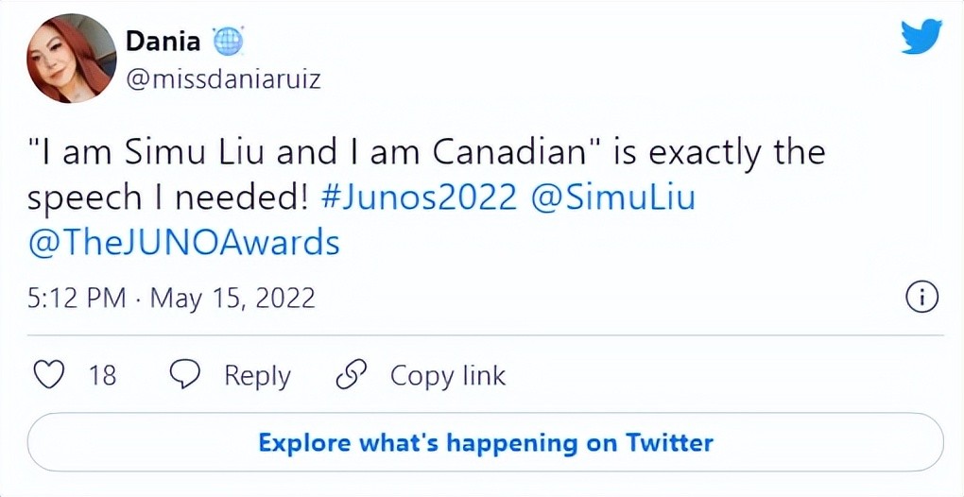
Task: Click the 5:12 PM time stamp
Action: click(77, 299)
